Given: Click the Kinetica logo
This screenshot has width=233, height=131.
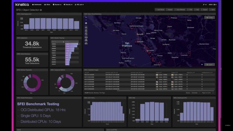Looking at the screenshot, I should pyautogui.click(x=22, y=5).
